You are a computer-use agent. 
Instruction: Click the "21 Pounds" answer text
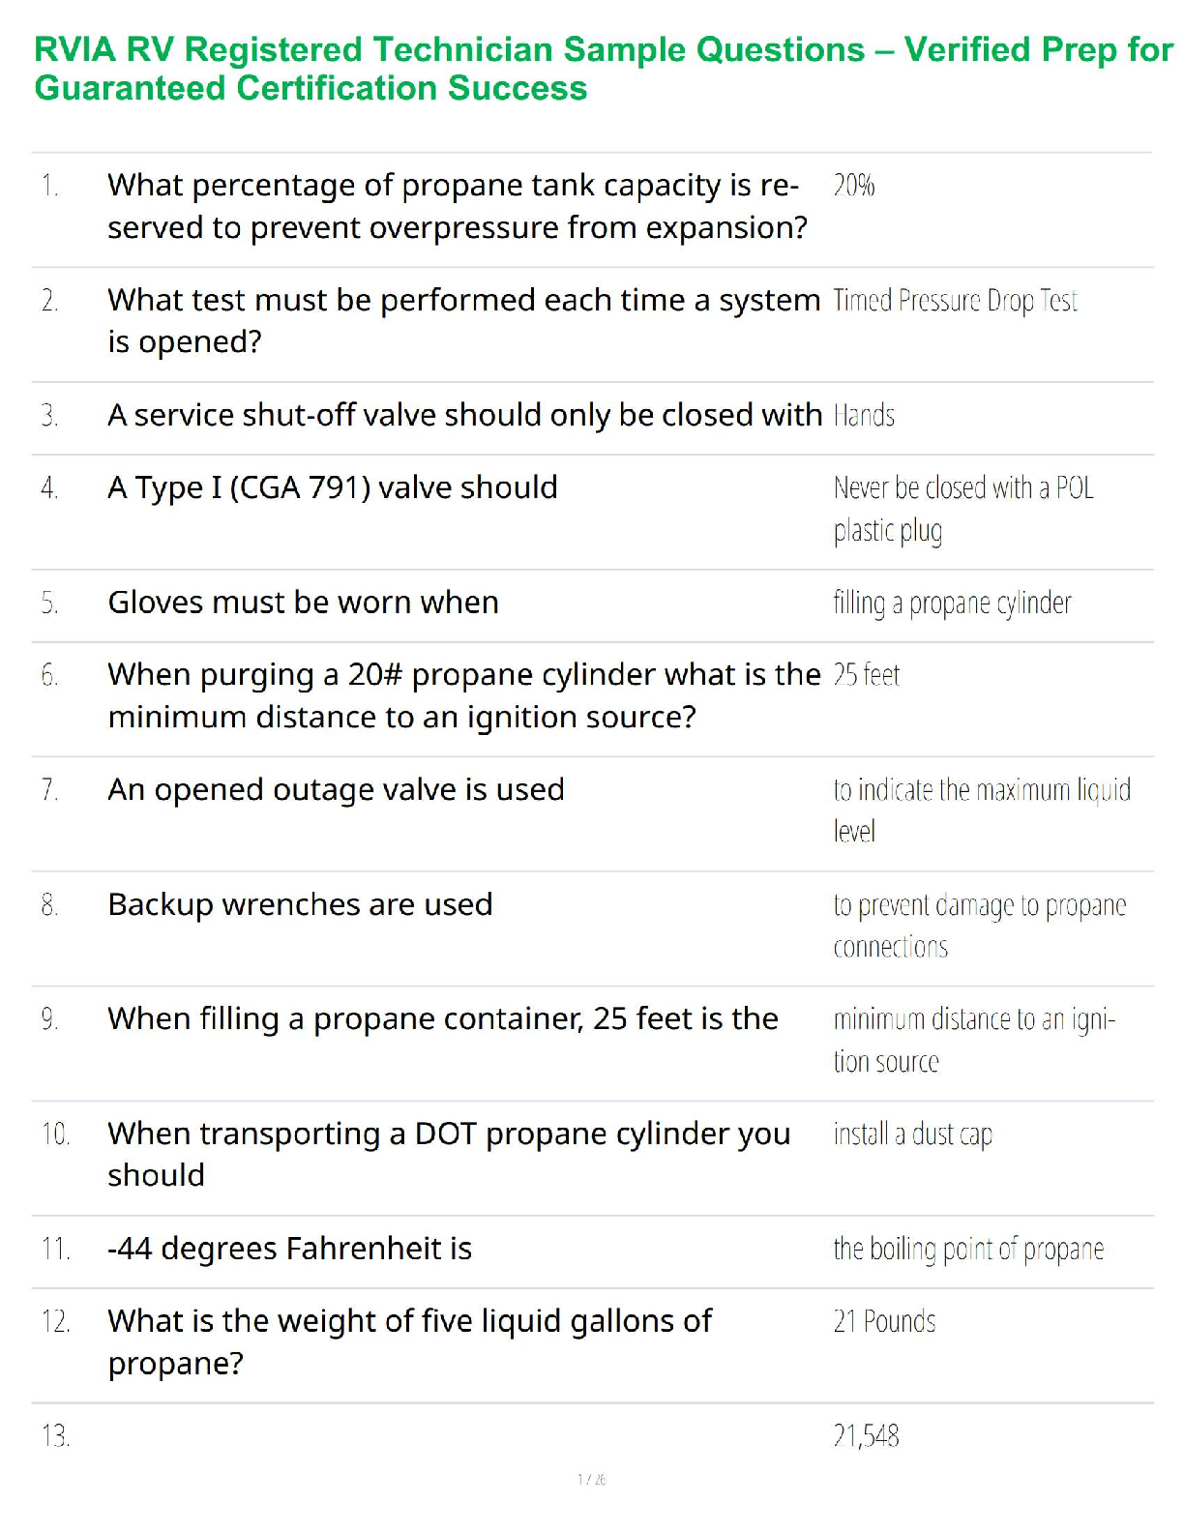coord(884,1322)
